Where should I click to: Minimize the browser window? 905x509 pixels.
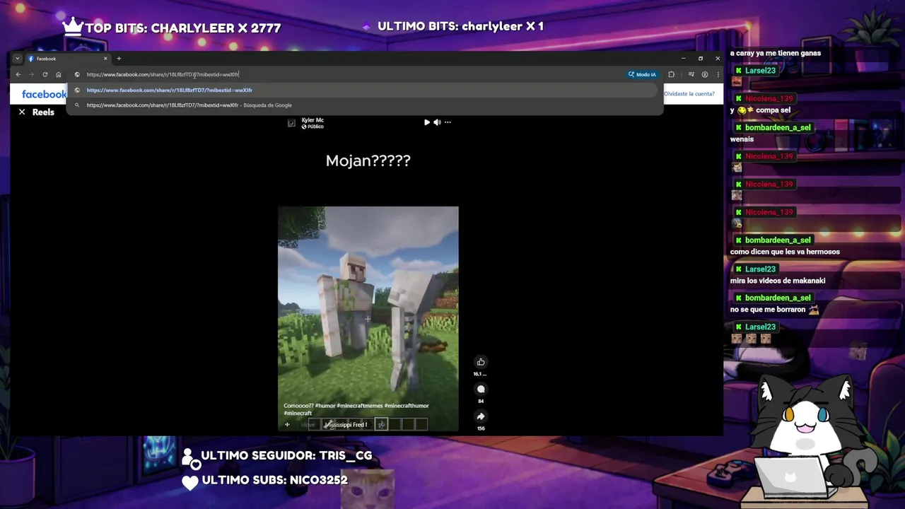(x=684, y=59)
